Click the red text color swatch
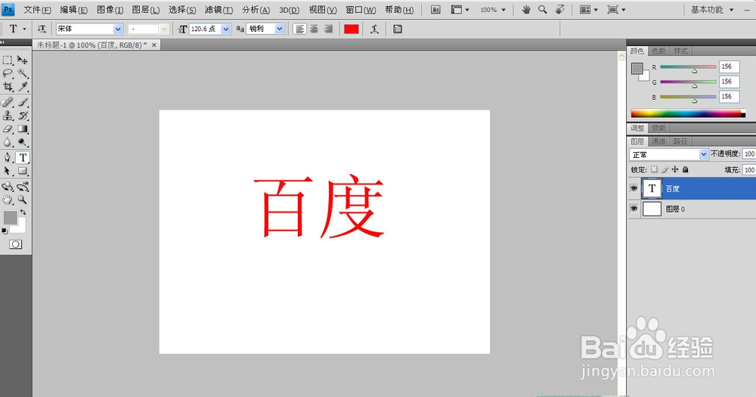 (351, 29)
